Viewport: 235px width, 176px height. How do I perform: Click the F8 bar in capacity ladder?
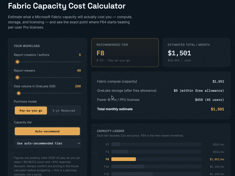(x=124, y=159)
